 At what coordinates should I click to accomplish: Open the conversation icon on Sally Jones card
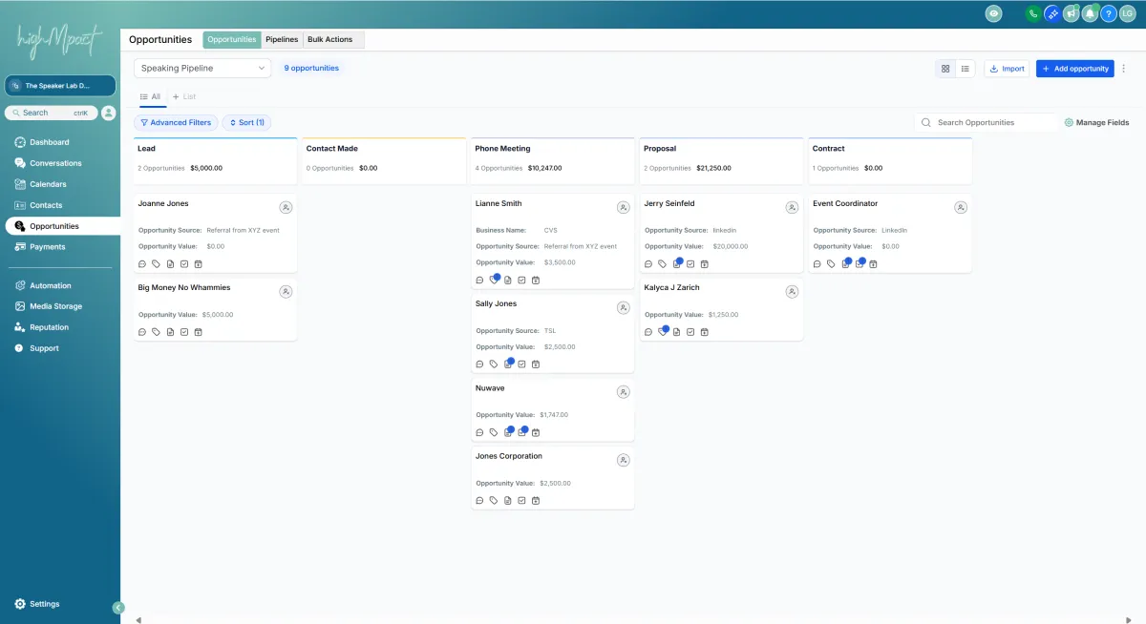[479, 364]
